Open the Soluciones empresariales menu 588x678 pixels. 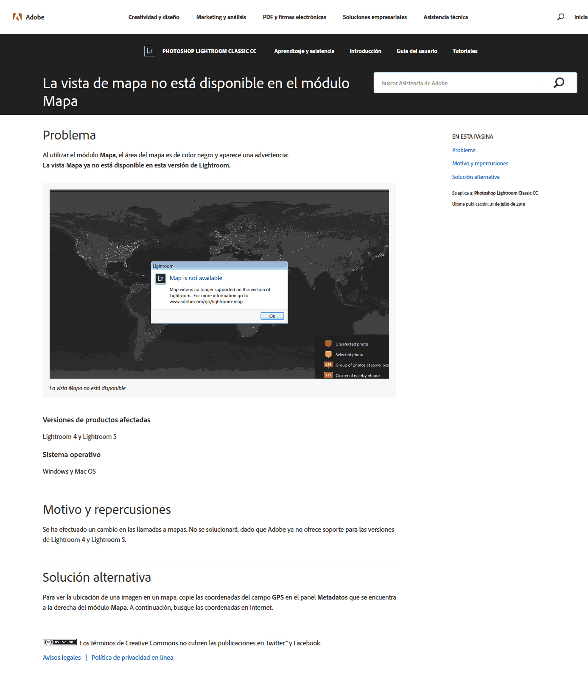click(375, 17)
